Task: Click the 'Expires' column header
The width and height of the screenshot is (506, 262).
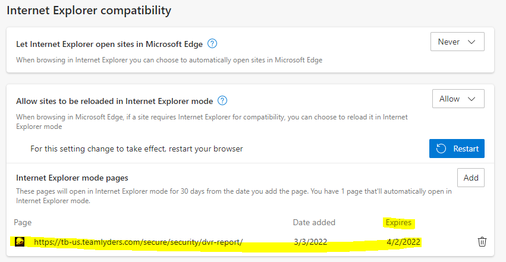Action: (x=398, y=222)
